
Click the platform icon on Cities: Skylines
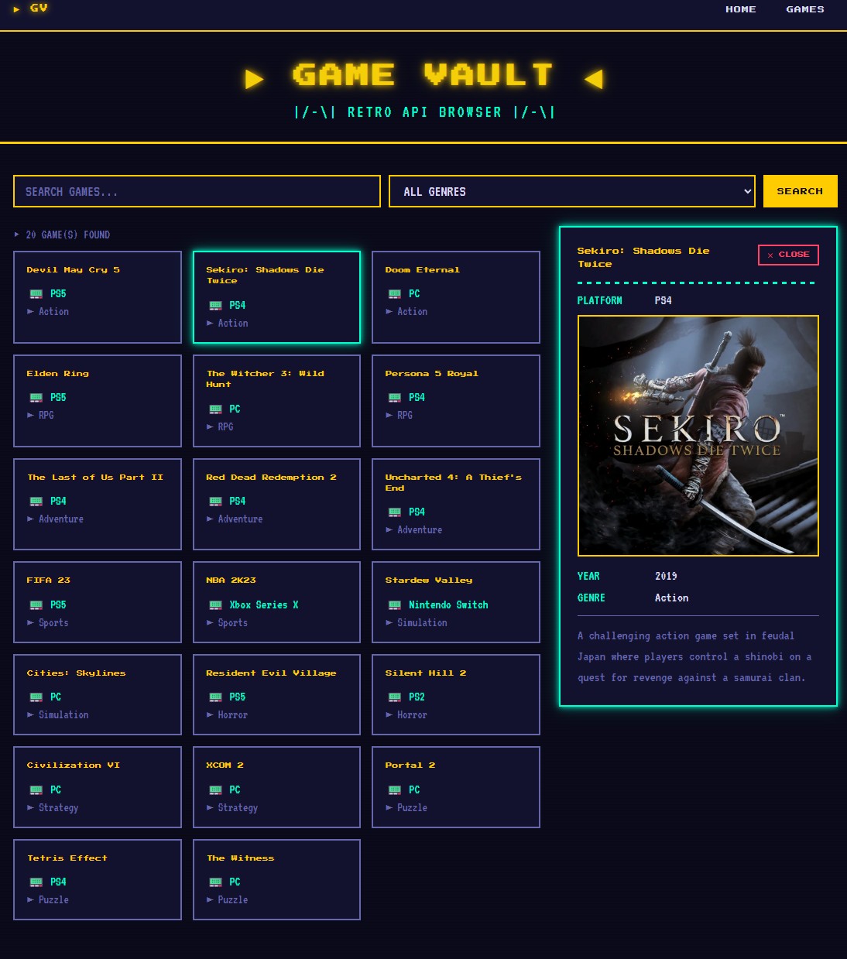36,697
